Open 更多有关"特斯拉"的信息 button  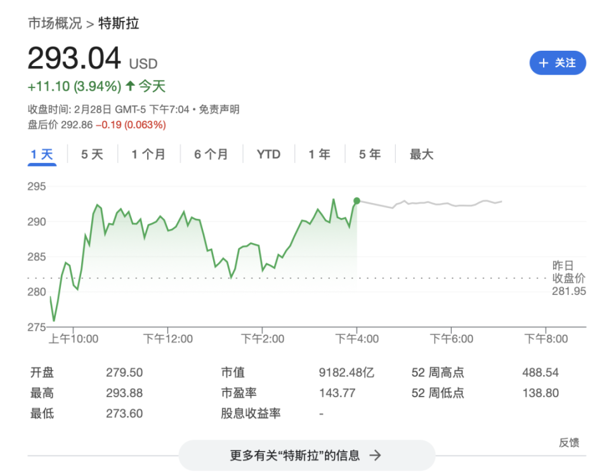click(x=307, y=456)
